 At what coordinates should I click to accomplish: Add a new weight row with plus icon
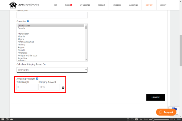[63, 88]
